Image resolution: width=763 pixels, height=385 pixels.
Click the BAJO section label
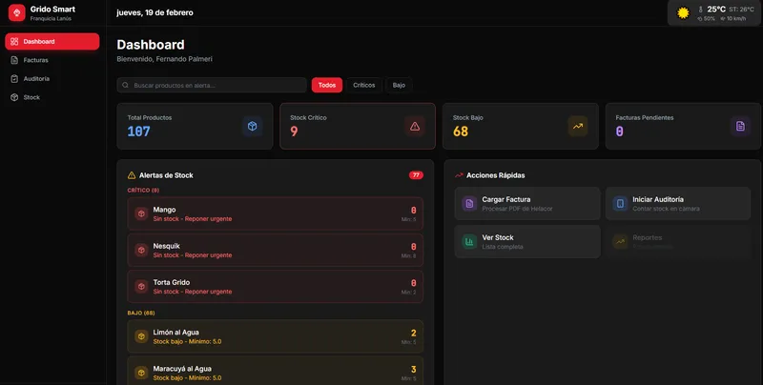141,314
